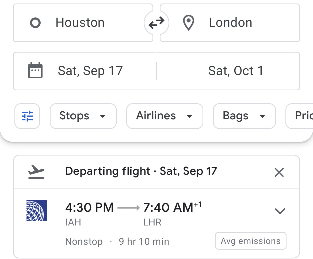This screenshot has height=259, width=313.
Task: Select the 4:30 PM departure time
Action: click(x=89, y=208)
